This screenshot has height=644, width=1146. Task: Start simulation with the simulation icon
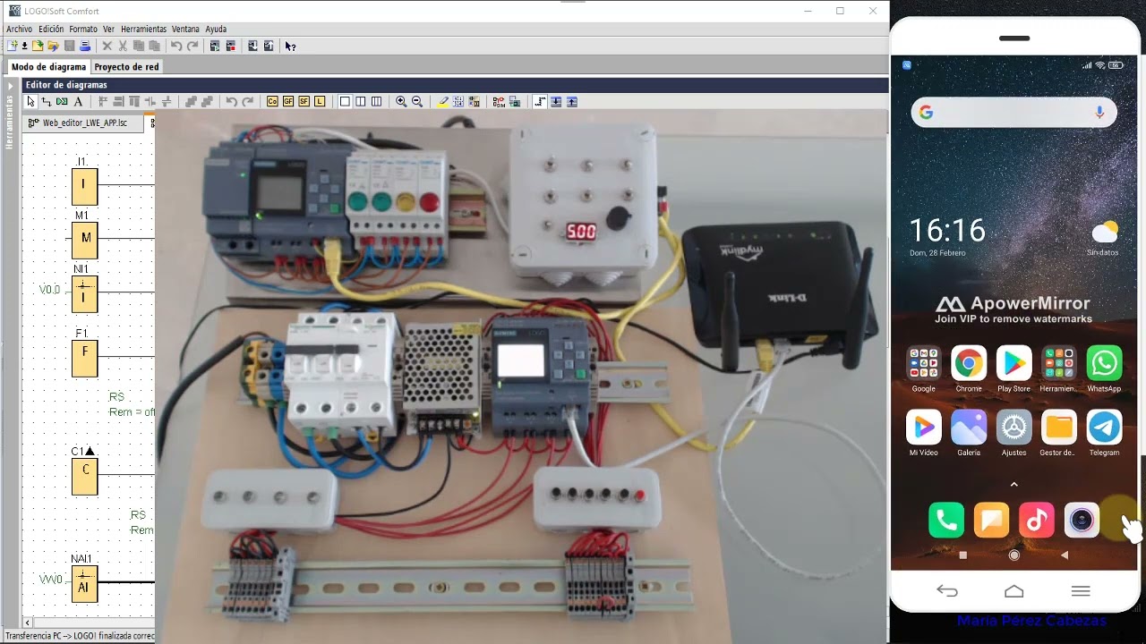pos(499,102)
